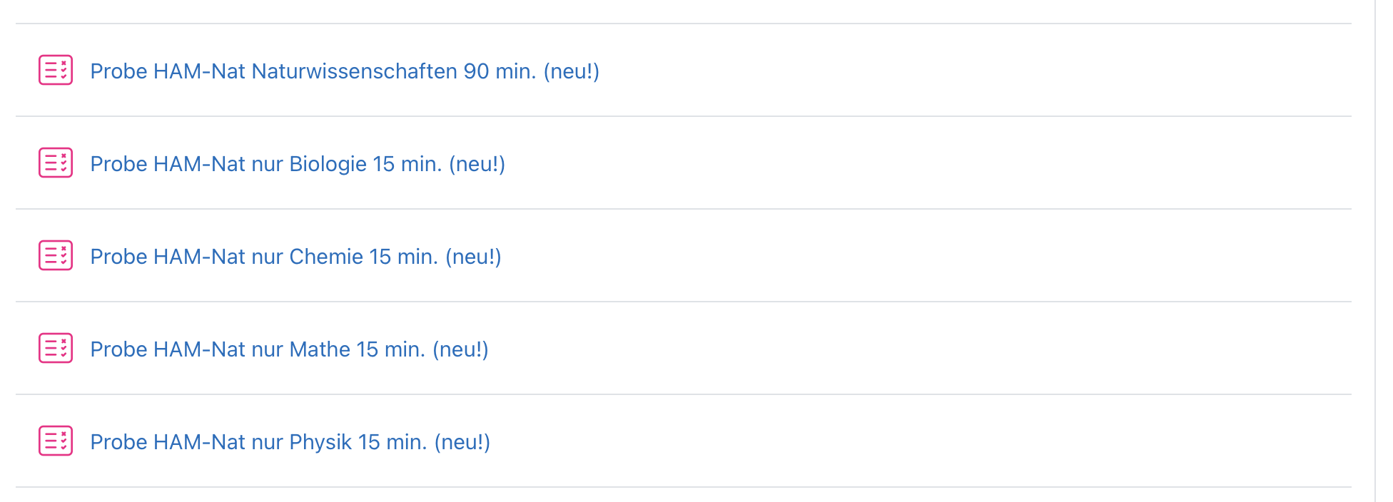This screenshot has width=1393, height=502.
Task: Click "(neu!)" at end of Physik entry
Action: (462, 442)
